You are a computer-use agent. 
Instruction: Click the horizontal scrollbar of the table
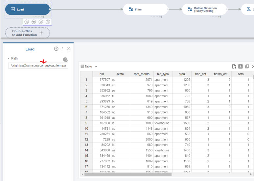tap(128, 174)
